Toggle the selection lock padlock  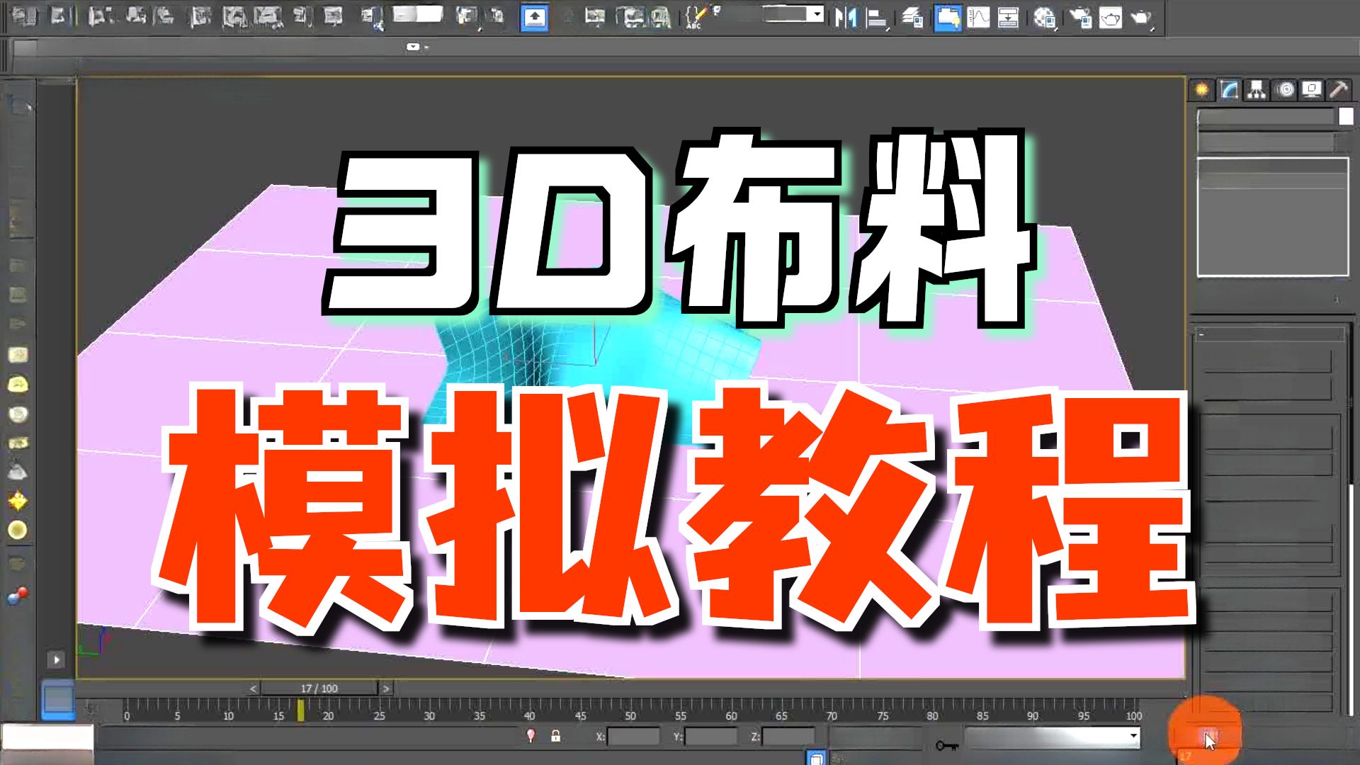pos(556,737)
